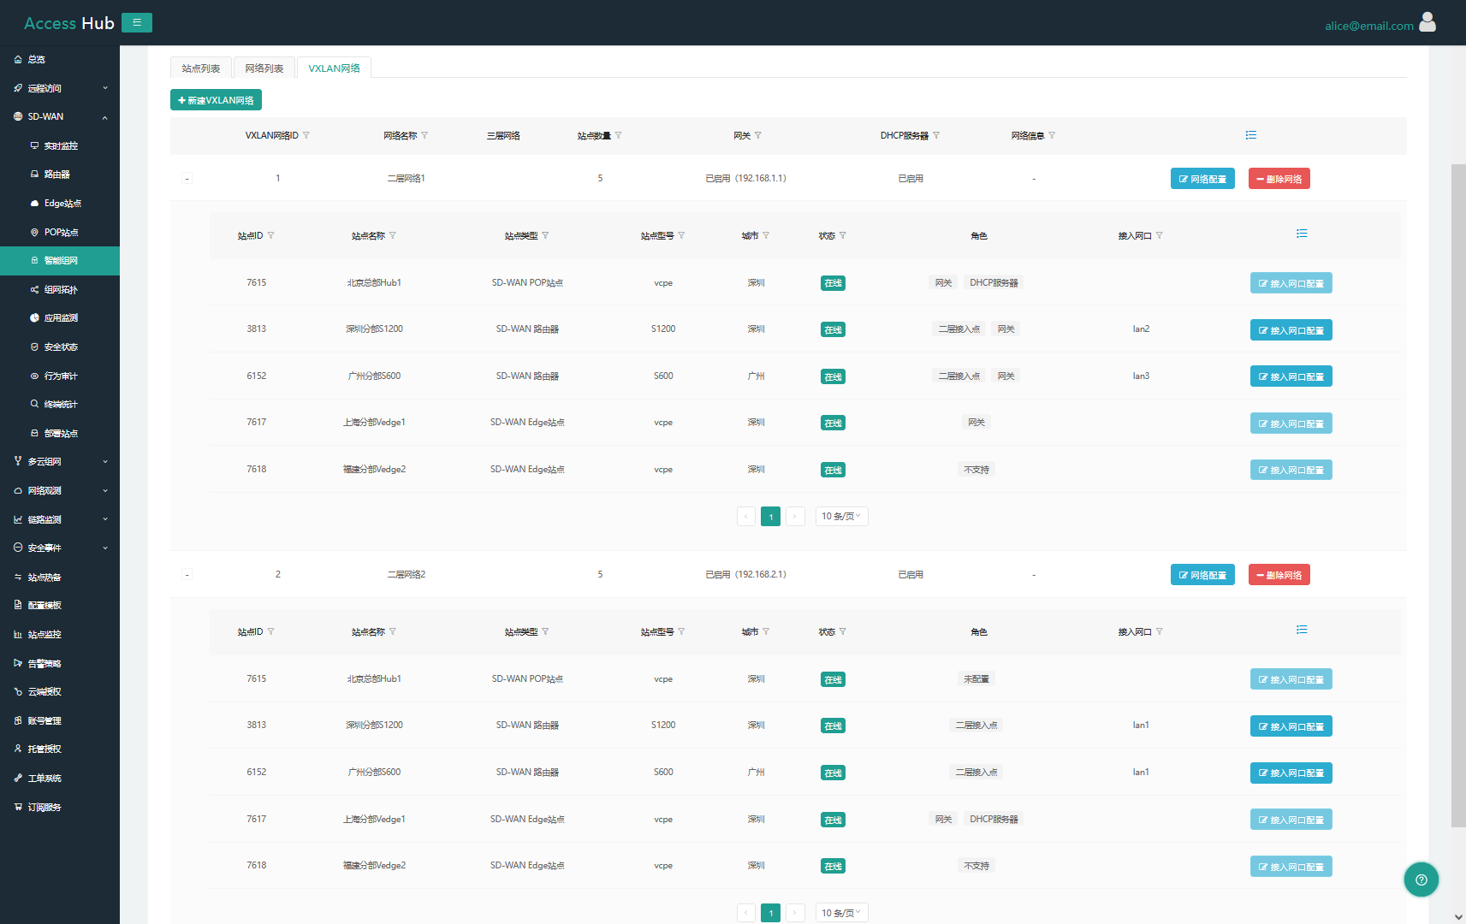Click the help question mark floating button

[1421, 880]
